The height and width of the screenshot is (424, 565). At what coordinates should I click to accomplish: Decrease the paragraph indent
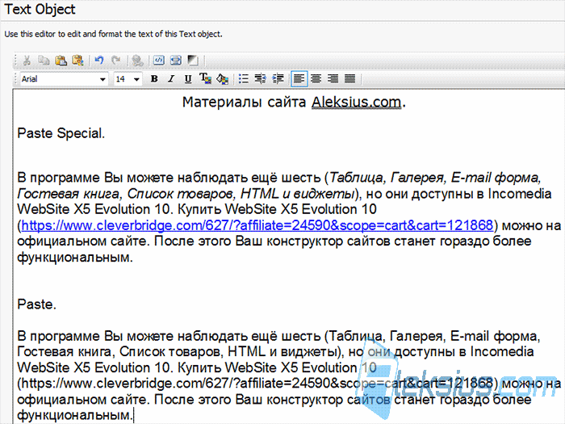coord(261,78)
